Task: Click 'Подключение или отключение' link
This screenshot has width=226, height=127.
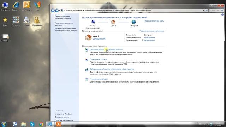Action: [152, 31]
